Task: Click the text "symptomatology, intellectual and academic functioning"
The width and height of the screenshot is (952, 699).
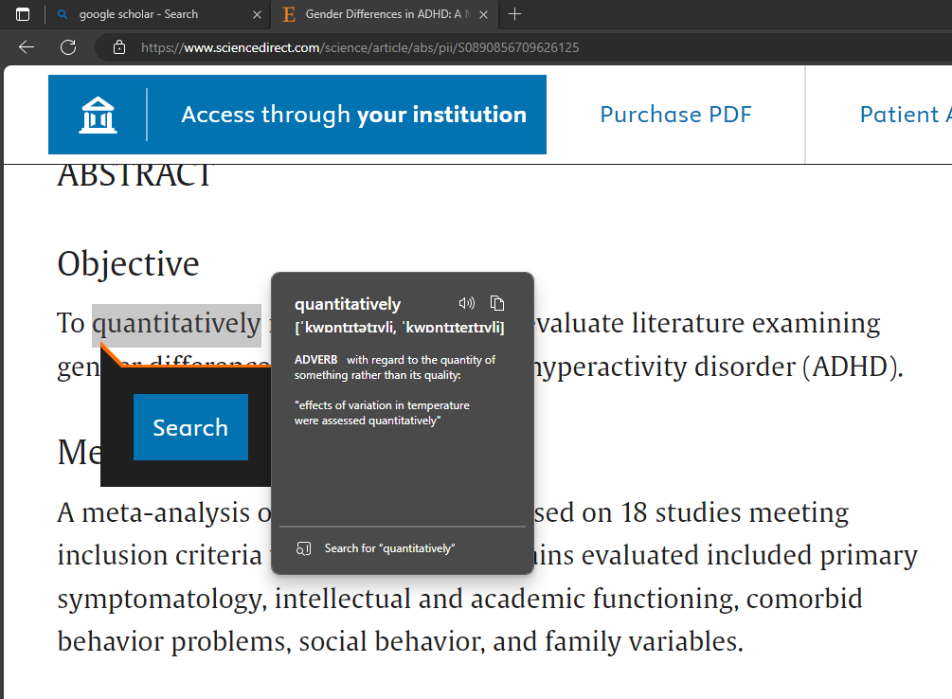Action: pos(398,599)
